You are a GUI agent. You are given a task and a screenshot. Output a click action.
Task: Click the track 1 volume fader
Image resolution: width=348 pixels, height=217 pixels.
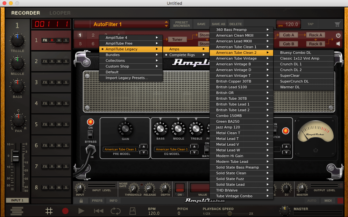point(16,156)
